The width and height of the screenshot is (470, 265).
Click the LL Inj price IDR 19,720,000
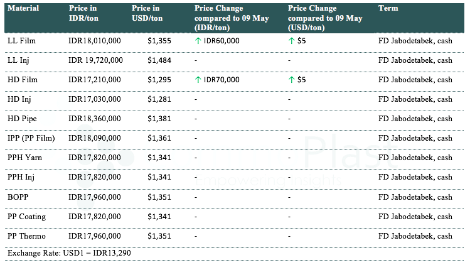coord(96,60)
